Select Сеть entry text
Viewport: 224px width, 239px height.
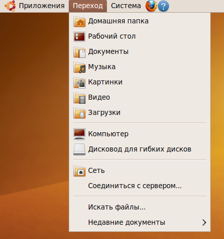coord(96,170)
